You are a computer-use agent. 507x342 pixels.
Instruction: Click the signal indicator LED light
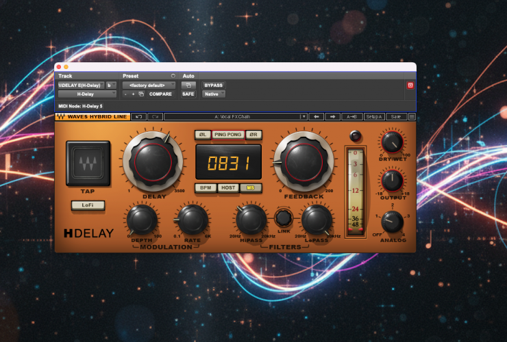(356, 136)
